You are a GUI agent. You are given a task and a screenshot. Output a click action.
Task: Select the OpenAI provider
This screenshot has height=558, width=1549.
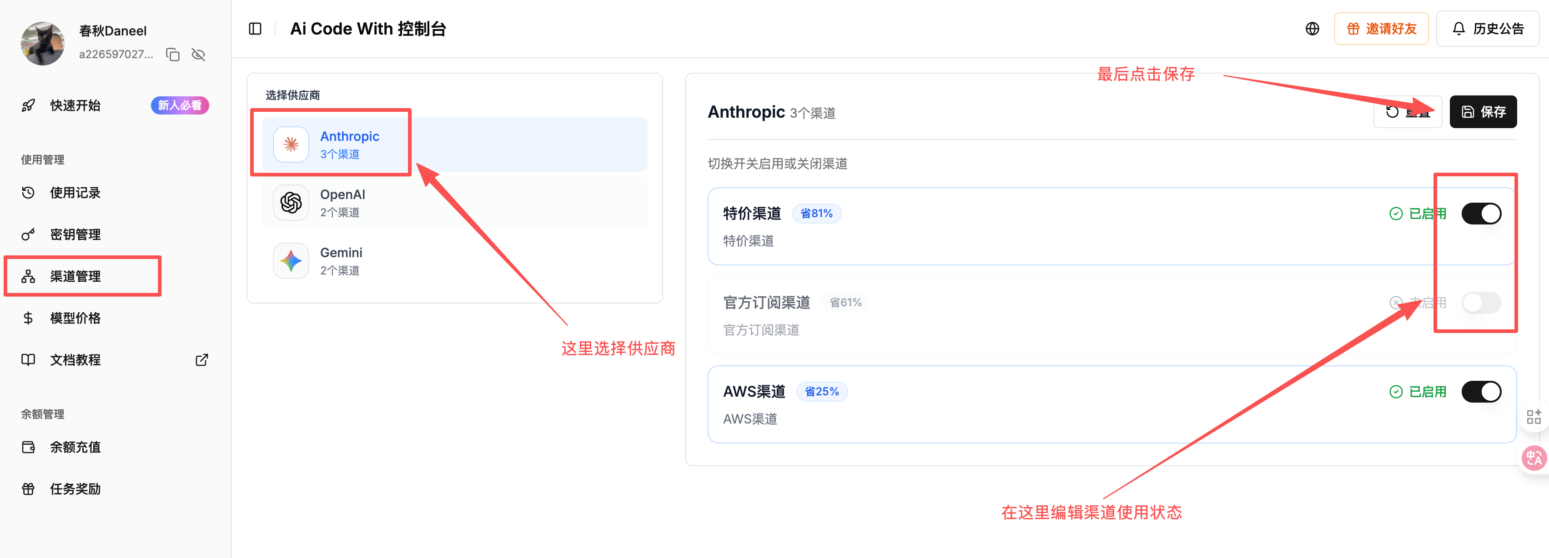click(455, 202)
